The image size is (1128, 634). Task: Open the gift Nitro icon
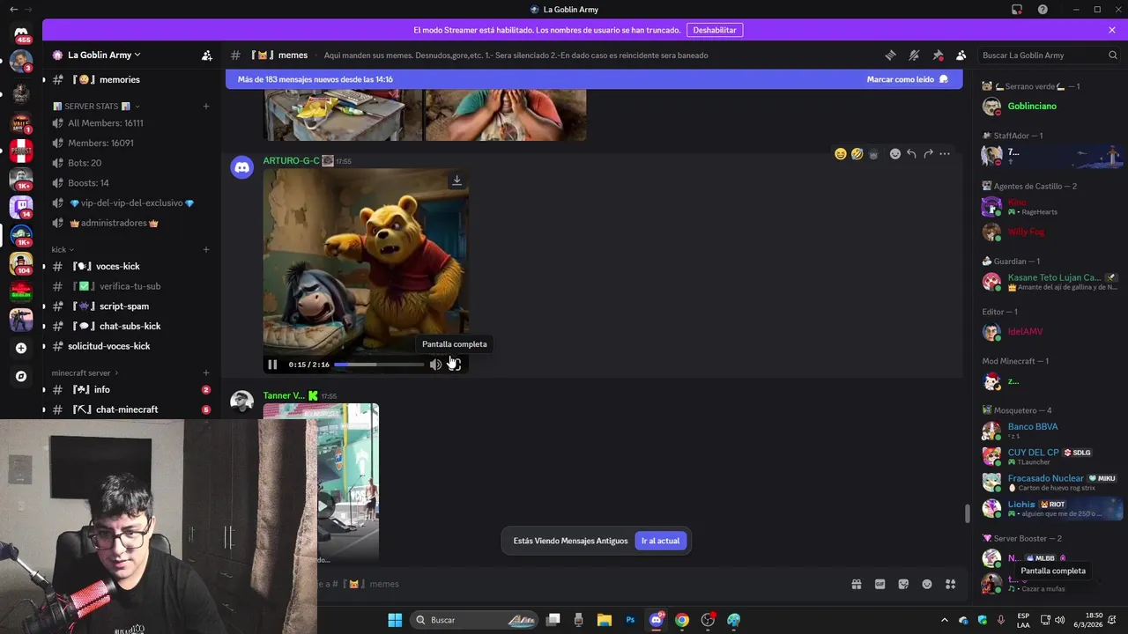point(856,584)
